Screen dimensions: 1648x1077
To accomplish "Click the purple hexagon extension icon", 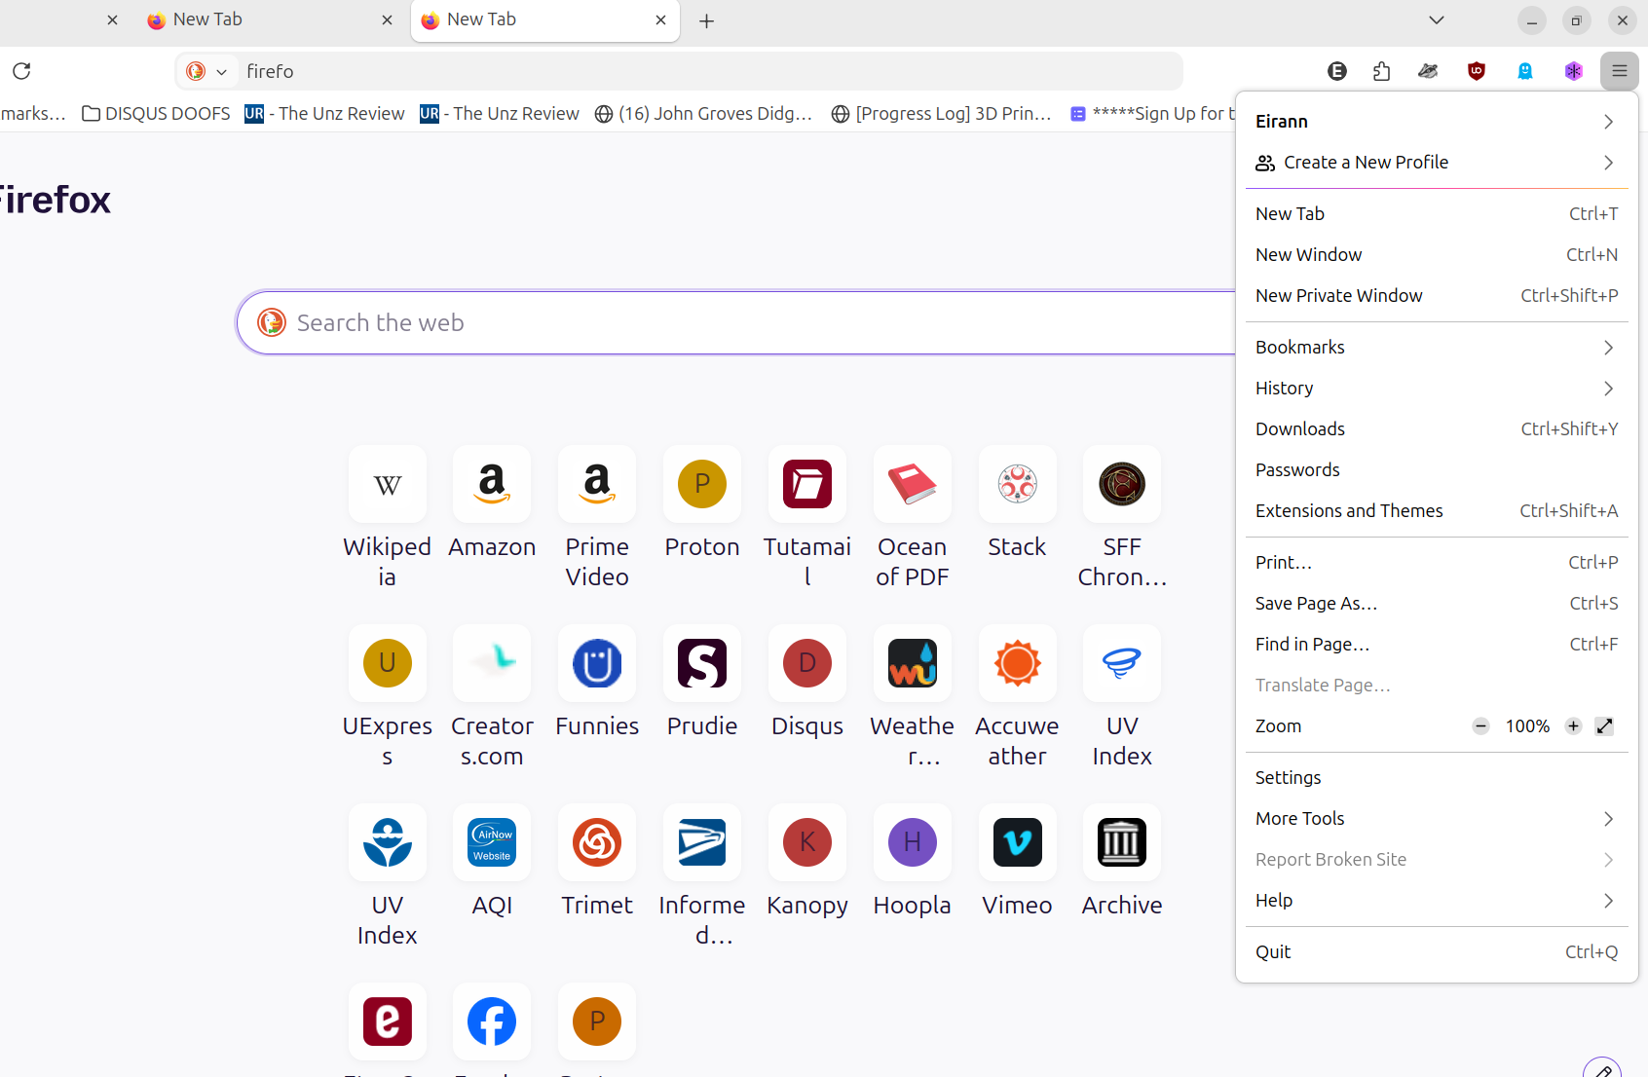I will 1574,71.
